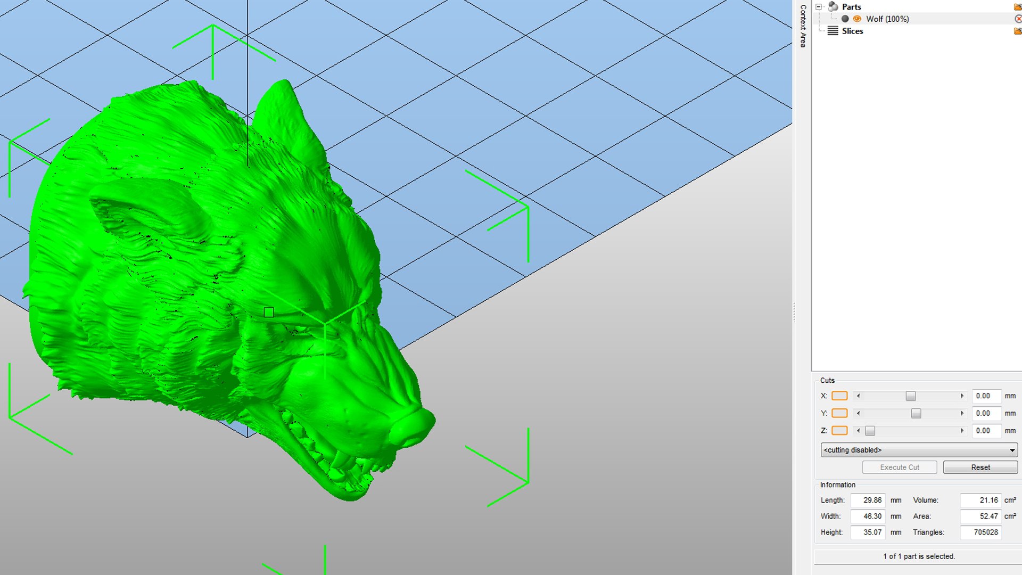Click the Z cut slider left arrow
This screenshot has height=575, width=1022.
[x=858, y=431]
